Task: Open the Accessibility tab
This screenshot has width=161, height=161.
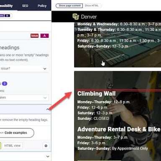Action: pyautogui.click(x=6, y=6)
